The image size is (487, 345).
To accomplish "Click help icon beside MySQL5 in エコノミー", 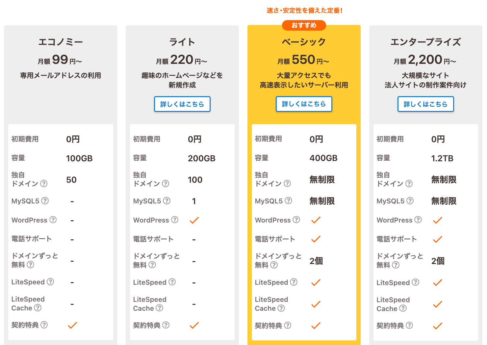I will [x=45, y=201].
